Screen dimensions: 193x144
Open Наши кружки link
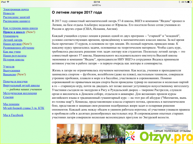[x=12, y=43]
